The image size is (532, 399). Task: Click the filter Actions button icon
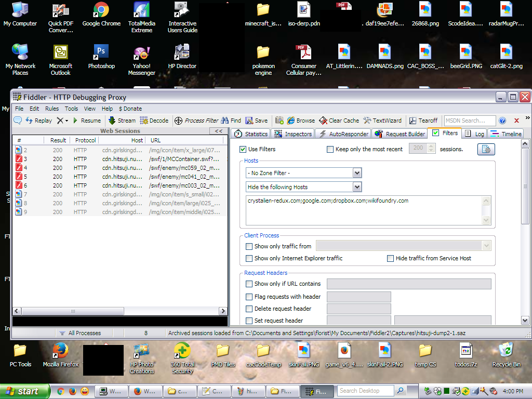coord(486,149)
